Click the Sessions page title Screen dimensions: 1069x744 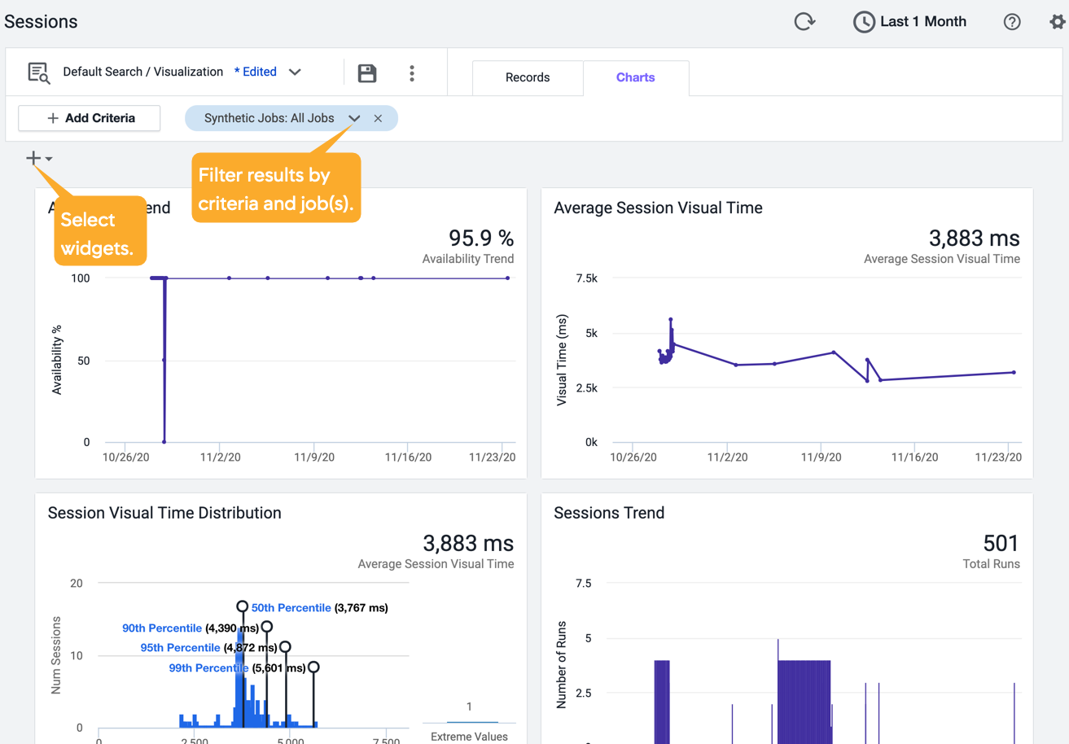(x=41, y=22)
